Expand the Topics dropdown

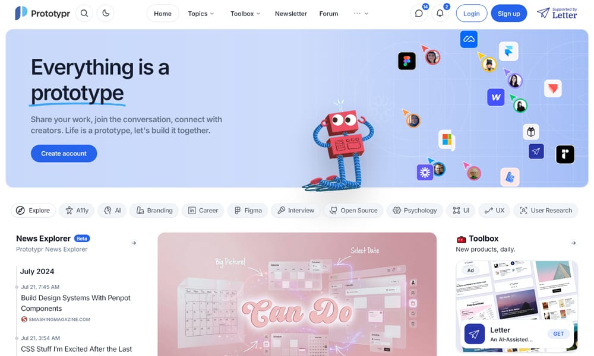201,14
